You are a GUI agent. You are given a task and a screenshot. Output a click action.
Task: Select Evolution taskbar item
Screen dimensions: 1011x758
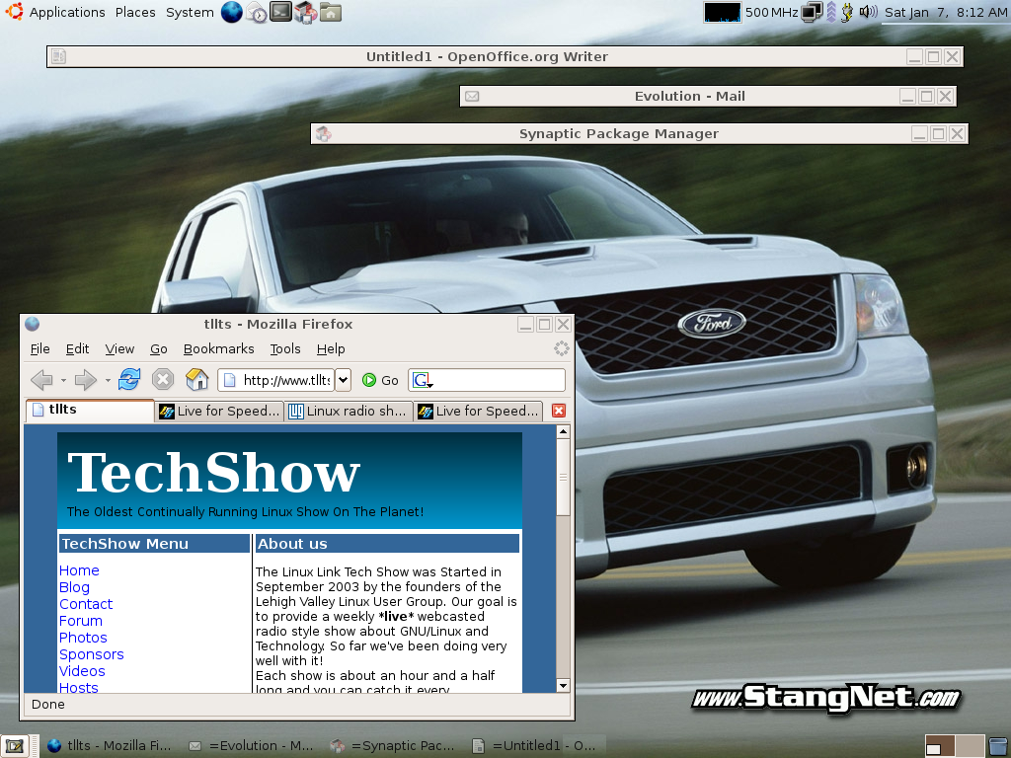click(x=250, y=746)
